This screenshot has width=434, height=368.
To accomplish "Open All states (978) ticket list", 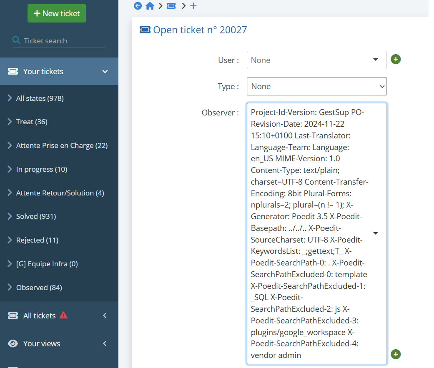I will (40, 98).
